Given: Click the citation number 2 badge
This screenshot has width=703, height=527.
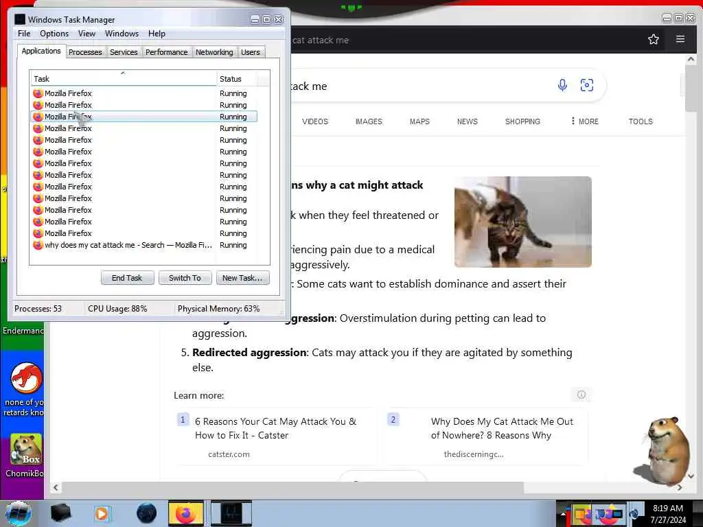Looking at the screenshot, I should click(x=393, y=420).
